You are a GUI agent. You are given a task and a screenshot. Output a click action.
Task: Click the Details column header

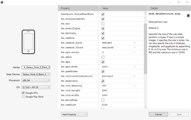(169, 8)
